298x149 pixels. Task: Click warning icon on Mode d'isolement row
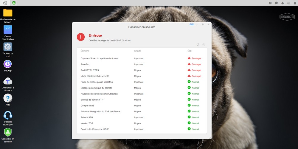[x=189, y=76]
